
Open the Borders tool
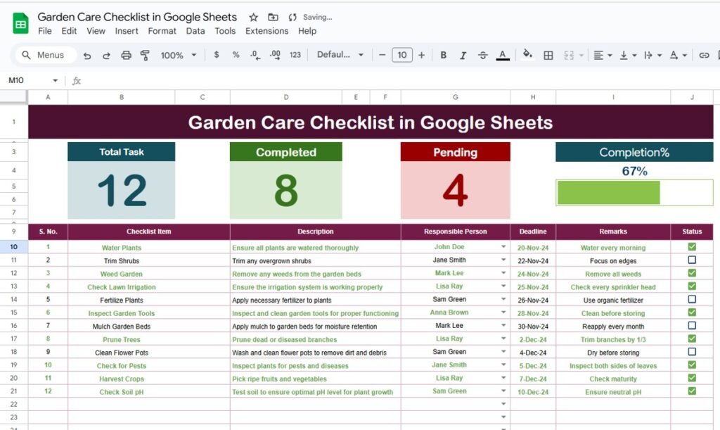[547, 54]
